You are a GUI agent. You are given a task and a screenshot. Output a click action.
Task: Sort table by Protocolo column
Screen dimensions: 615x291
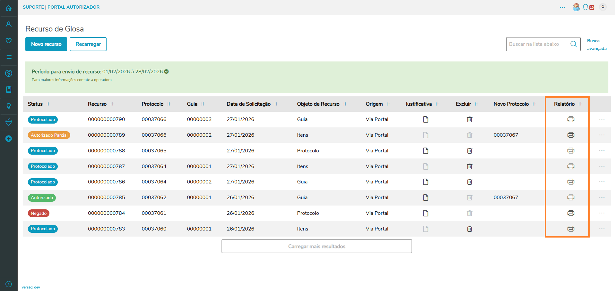(169, 104)
